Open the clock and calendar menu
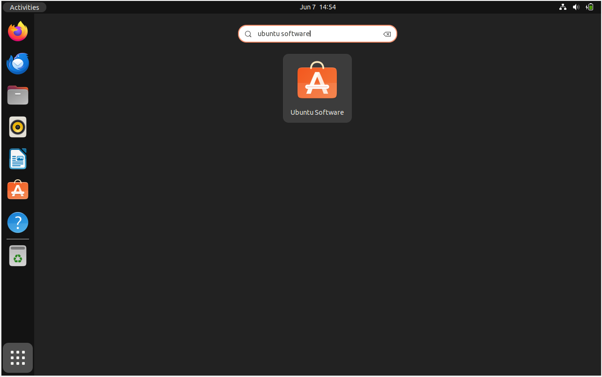Image resolution: width=602 pixels, height=377 pixels. tap(318, 7)
